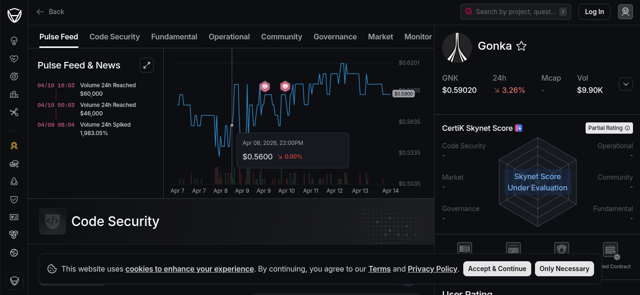Open the award ribbon sidebar icon

click(14, 146)
